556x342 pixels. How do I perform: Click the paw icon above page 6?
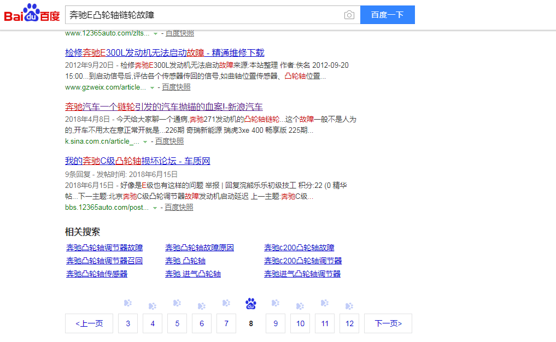(x=202, y=306)
